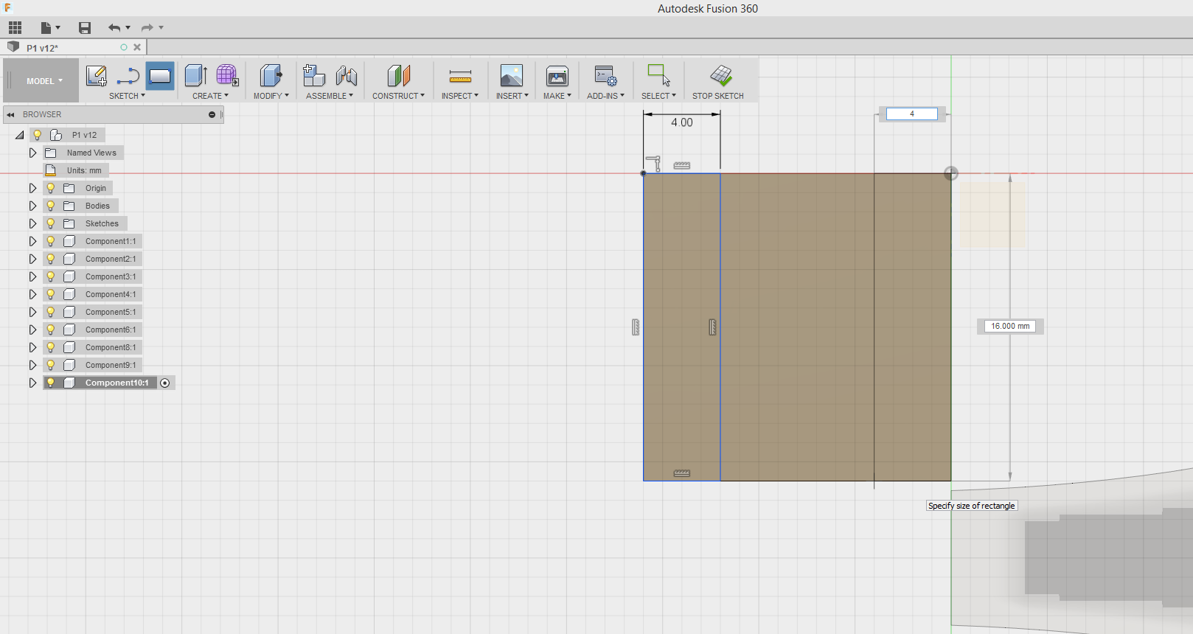Select the Line sketch tool icon
1193x634 pixels.
pos(128,75)
